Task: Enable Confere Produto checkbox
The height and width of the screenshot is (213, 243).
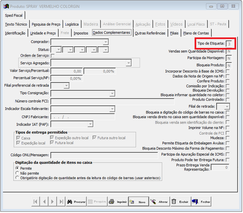Action: coord(228,81)
